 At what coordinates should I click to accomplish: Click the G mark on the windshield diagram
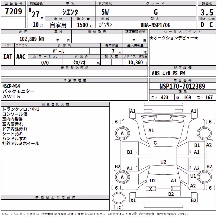(155, 143)
